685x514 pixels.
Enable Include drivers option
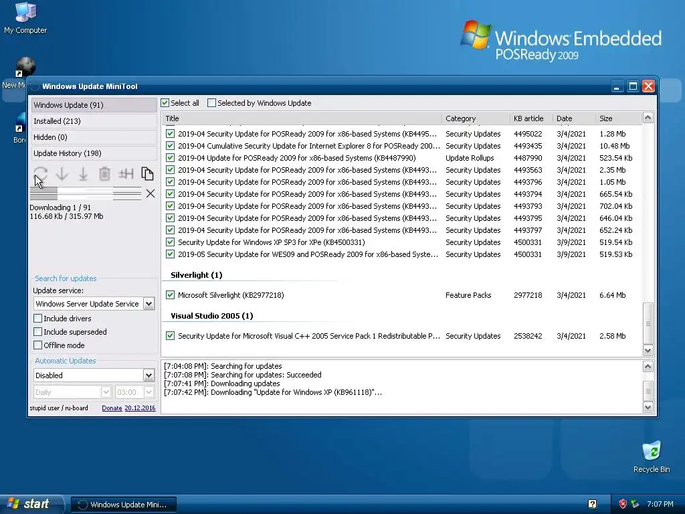point(38,318)
